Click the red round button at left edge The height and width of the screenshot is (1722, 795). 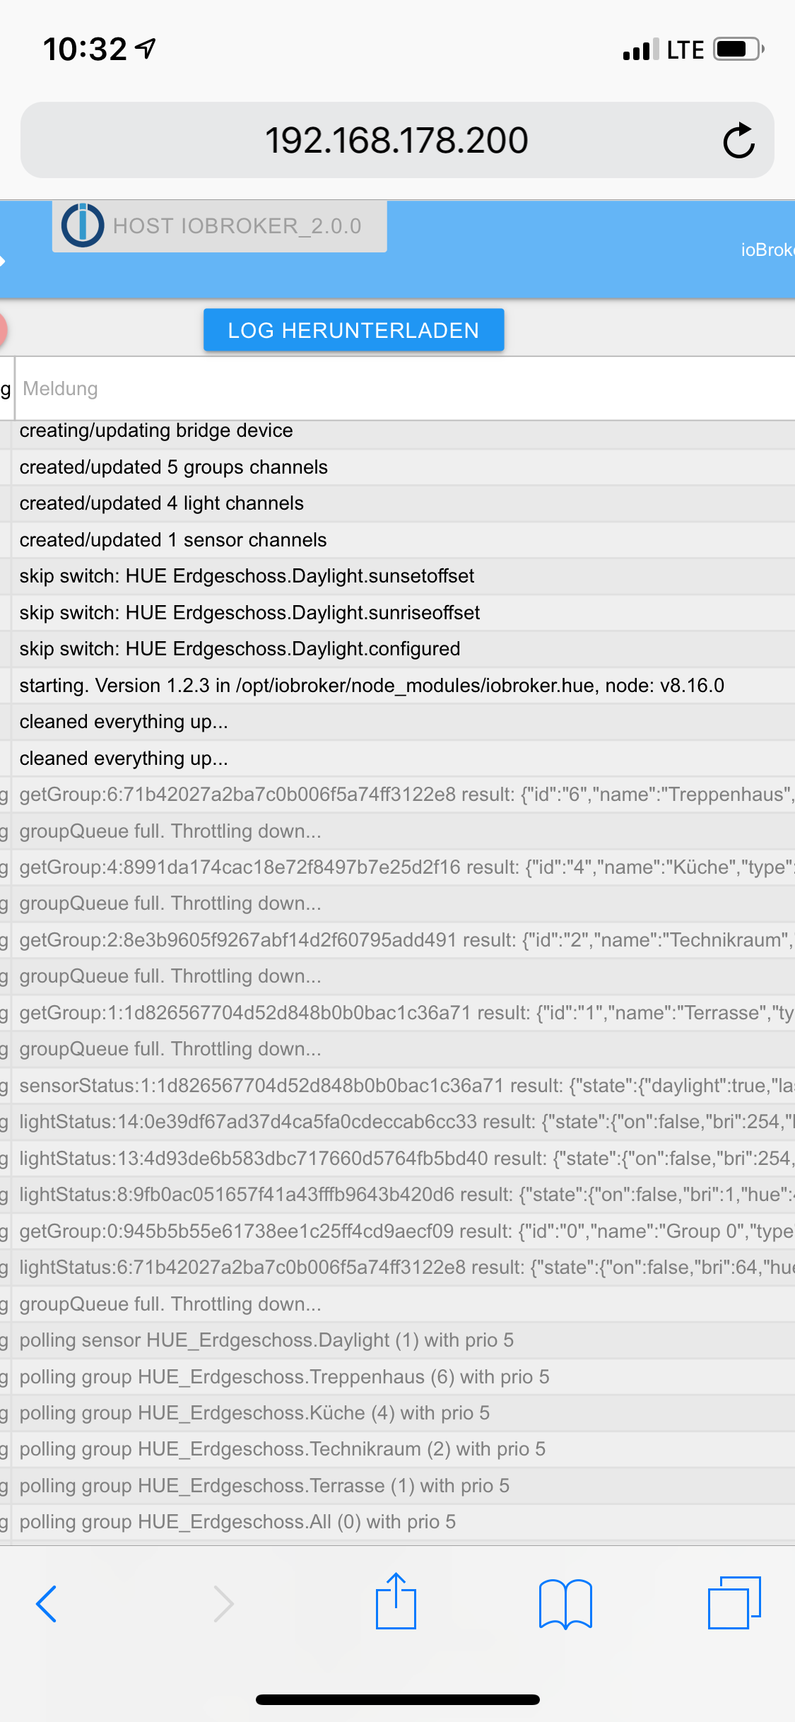pyautogui.click(x=3, y=329)
